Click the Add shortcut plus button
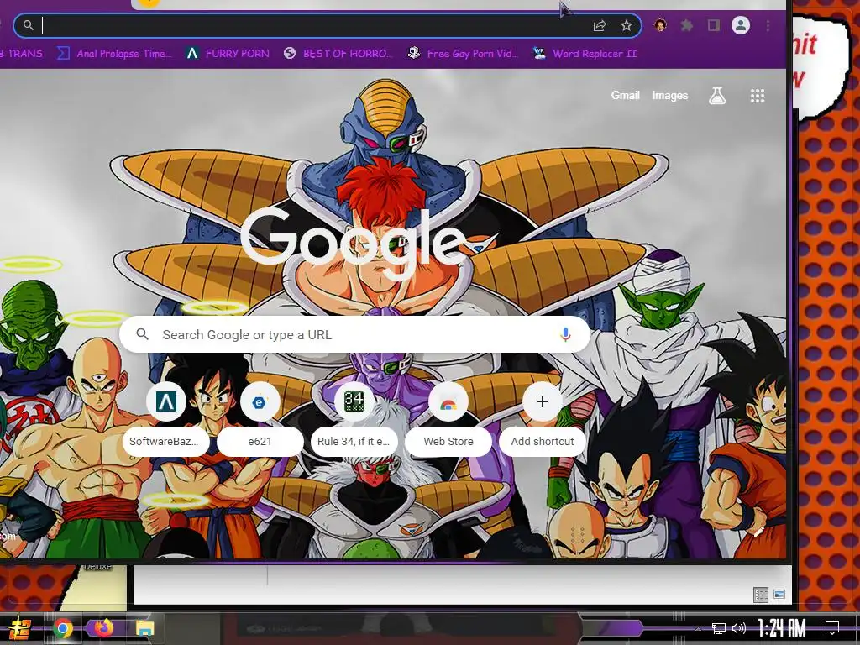The width and height of the screenshot is (860, 645). click(x=542, y=402)
